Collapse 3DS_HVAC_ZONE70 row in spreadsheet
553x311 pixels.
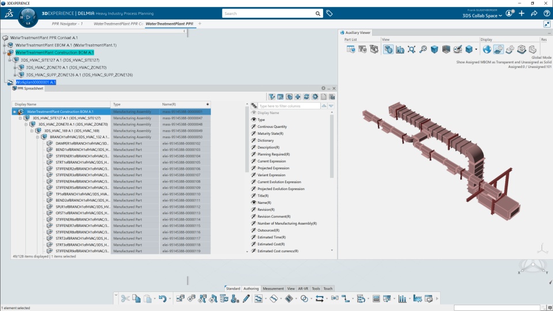point(26,124)
